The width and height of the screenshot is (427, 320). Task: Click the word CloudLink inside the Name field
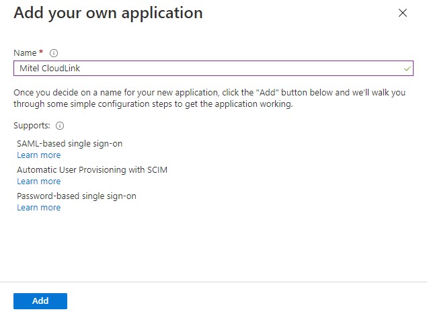pyautogui.click(x=61, y=68)
